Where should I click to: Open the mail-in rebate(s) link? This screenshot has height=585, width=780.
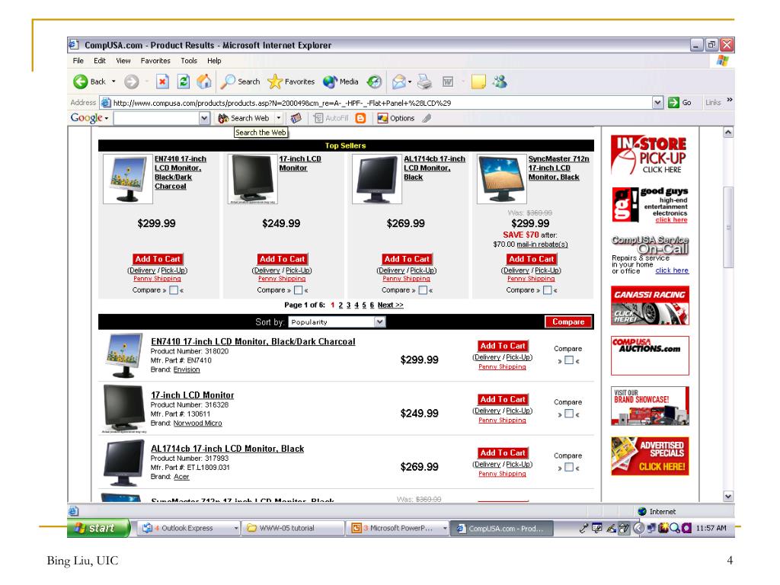(x=542, y=245)
